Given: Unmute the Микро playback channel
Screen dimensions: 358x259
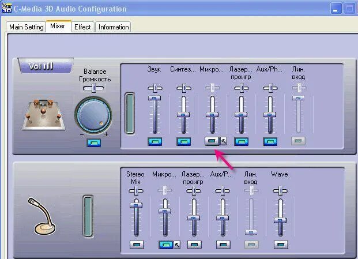Looking at the screenshot, I should pyautogui.click(x=212, y=141).
